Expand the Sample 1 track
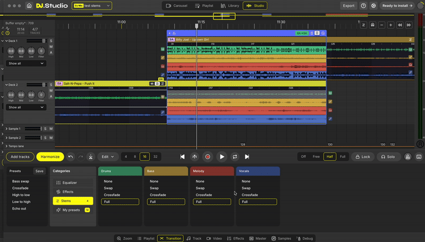The image size is (425, 242). coord(7,129)
